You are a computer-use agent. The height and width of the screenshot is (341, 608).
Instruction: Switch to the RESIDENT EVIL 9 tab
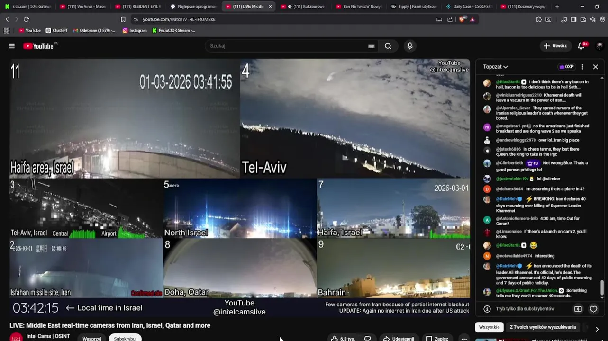tap(138, 7)
